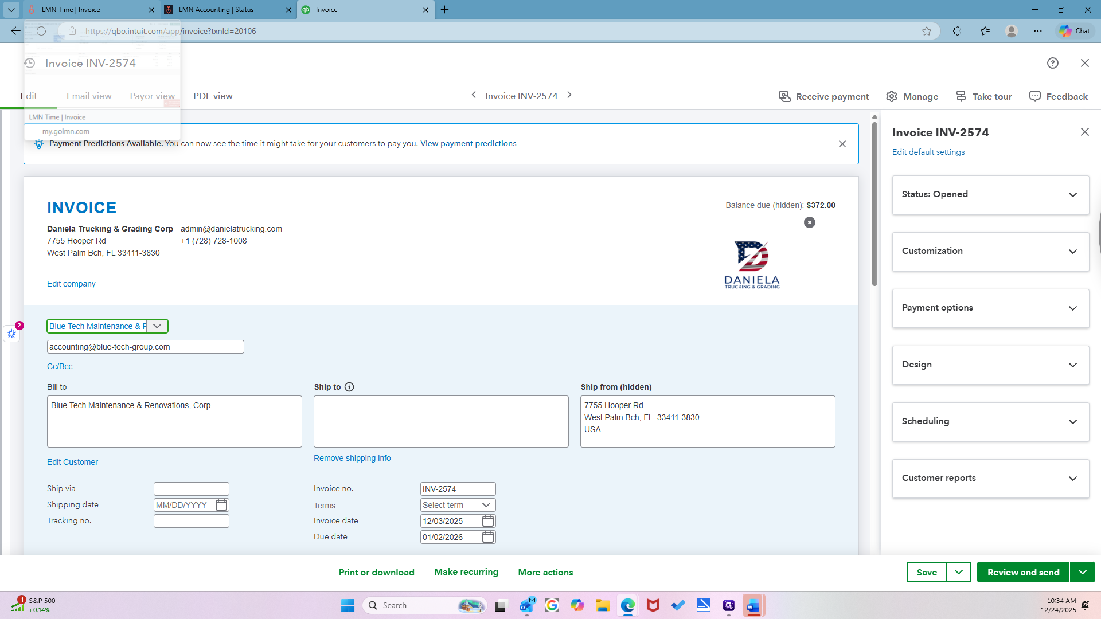
Task: Open Shipping date calendar picker
Action: (221, 505)
